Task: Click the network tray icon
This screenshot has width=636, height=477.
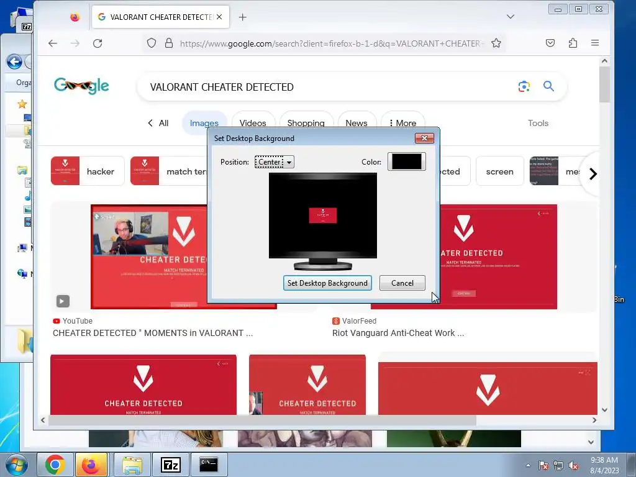Action: pos(558,465)
